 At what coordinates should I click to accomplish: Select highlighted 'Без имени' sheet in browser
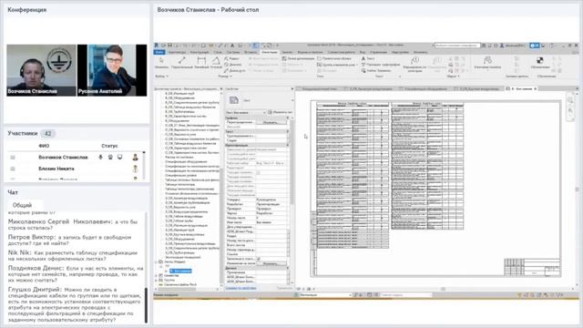[180, 272]
